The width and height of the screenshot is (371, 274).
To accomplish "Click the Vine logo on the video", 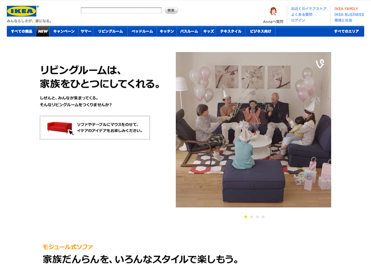I will click(x=319, y=63).
